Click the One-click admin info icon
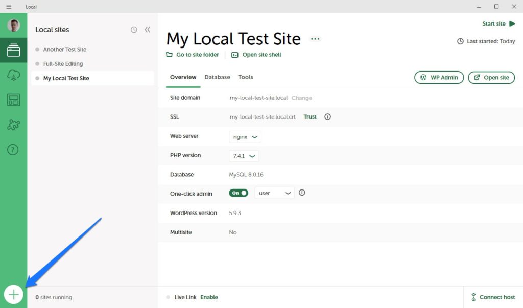Viewport: 523px width, 308px height. tap(302, 193)
